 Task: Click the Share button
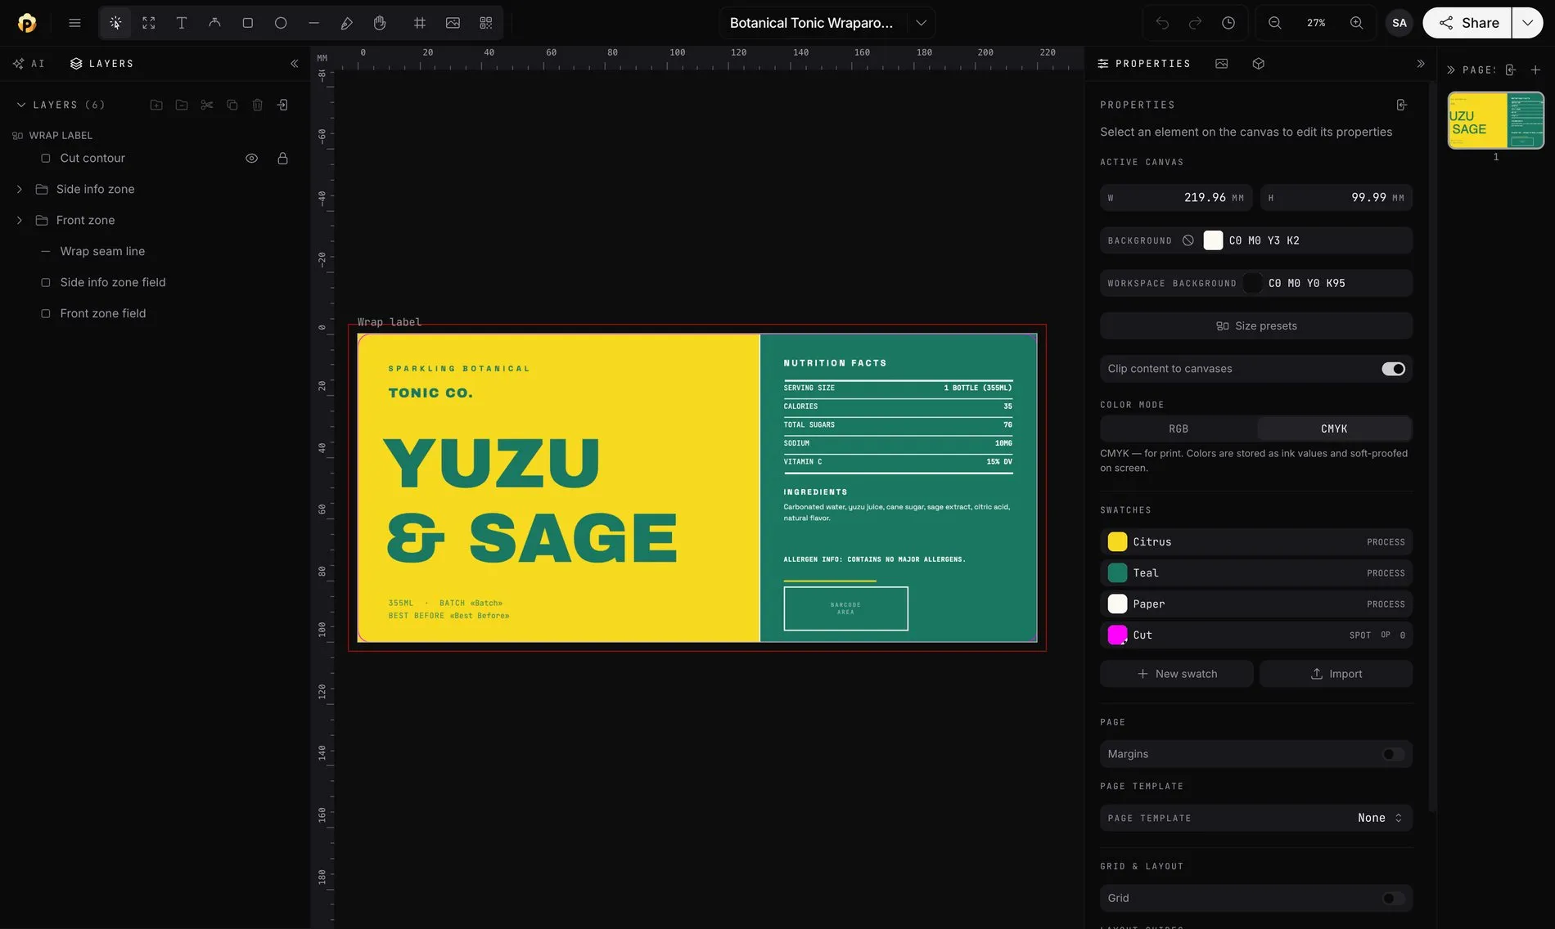click(x=1467, y=23)
